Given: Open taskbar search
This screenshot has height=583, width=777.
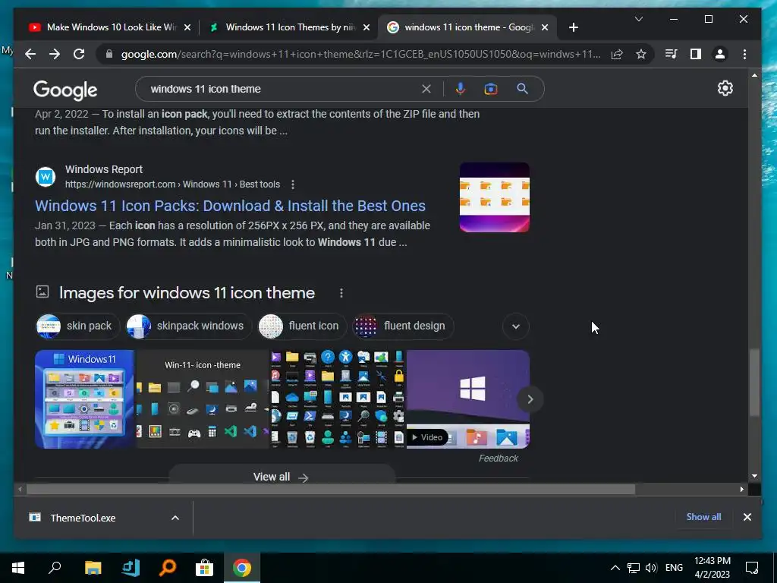Looking at the screenshot, I should 55,568.
